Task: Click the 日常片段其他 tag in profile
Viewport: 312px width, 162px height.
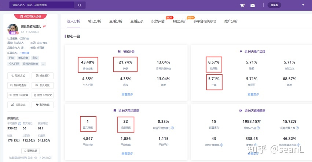Action: click(30, 64)
